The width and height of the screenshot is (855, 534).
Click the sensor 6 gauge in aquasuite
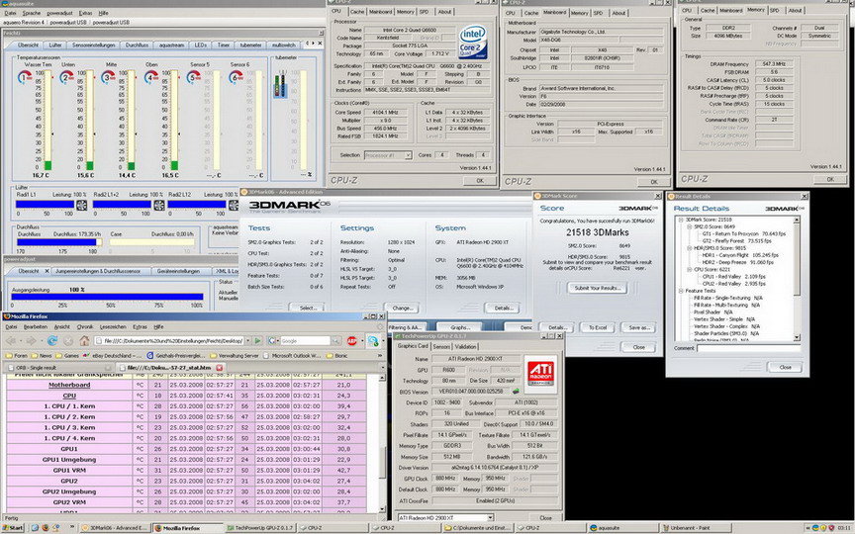coord(236,77)
